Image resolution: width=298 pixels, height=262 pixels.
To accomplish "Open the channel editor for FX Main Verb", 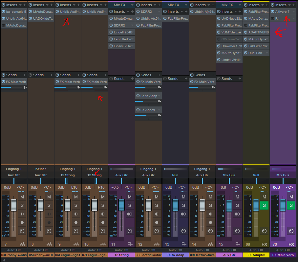I will pos(291,231).
